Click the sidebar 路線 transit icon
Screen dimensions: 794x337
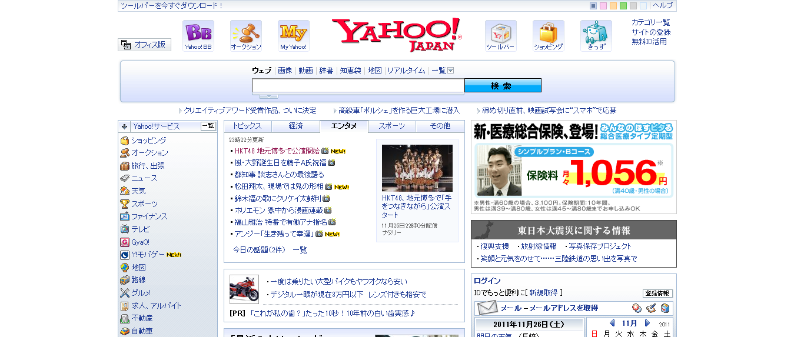[125, 280]
